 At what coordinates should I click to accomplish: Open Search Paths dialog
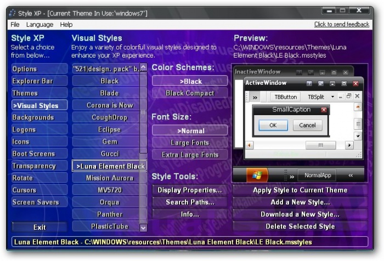190,202
